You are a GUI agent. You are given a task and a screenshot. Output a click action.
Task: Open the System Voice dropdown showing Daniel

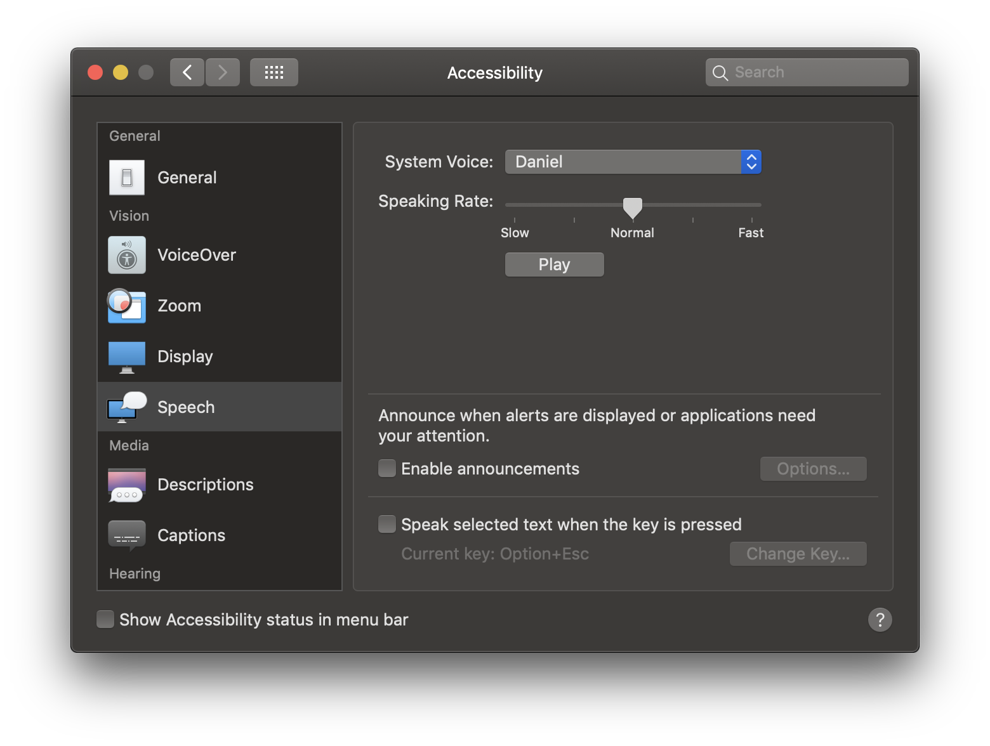(x=623, y=162)
